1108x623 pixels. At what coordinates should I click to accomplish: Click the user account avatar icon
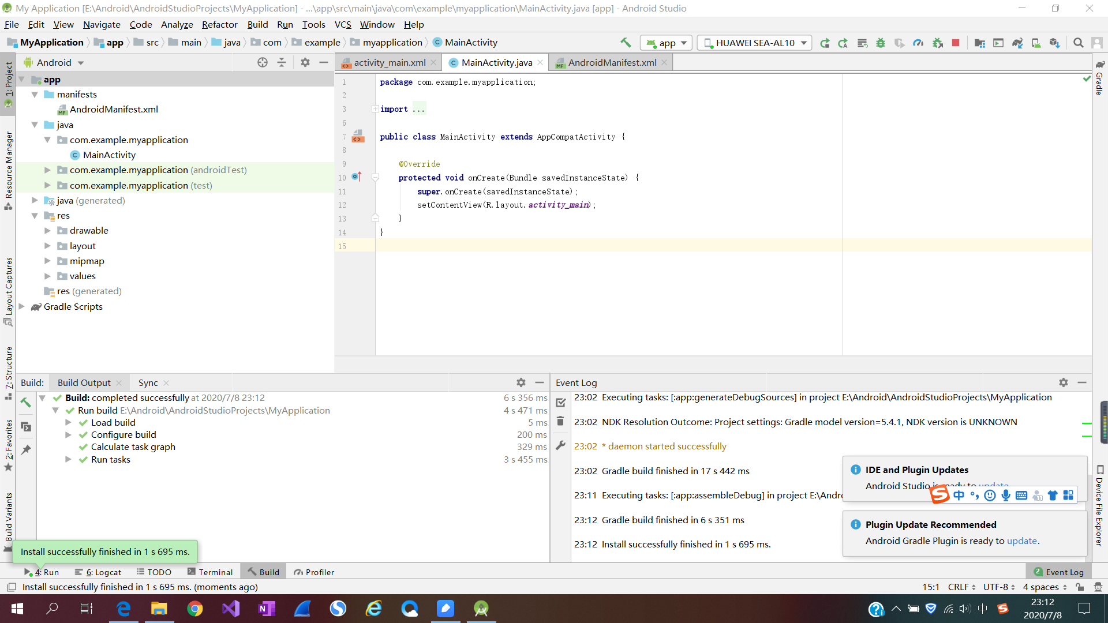(x=1097, y=43)
